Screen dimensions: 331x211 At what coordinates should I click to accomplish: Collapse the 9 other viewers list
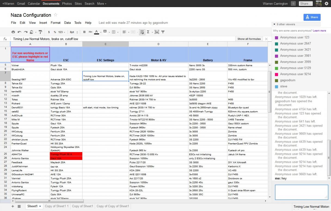[x=274, y=24]
